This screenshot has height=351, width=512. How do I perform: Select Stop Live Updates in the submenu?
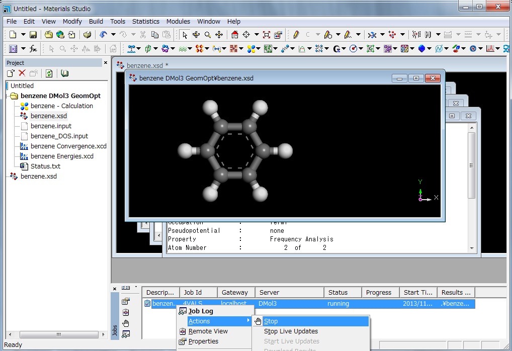[291, 331]
